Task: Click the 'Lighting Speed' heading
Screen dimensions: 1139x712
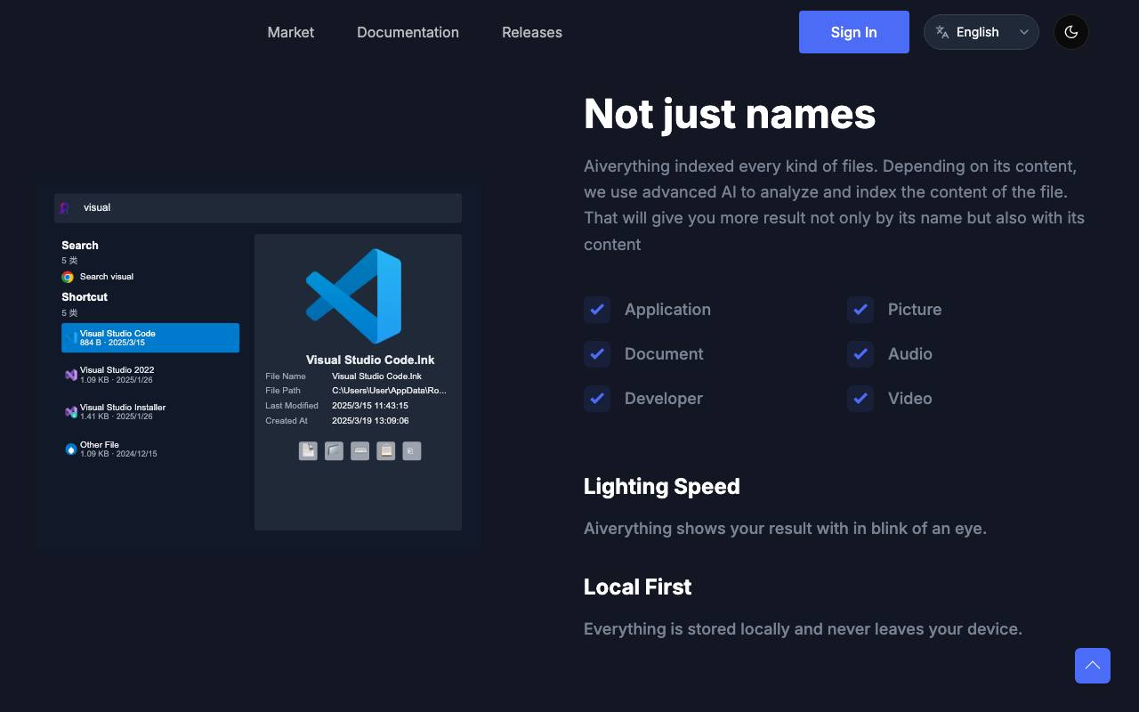Action: 662,487
